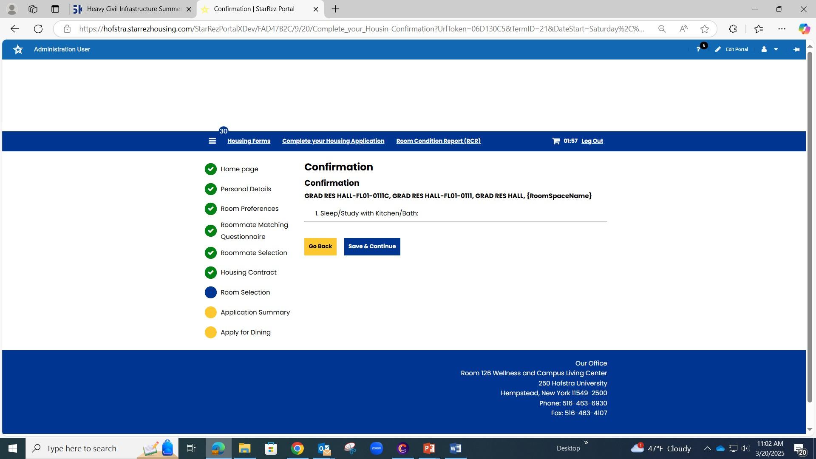This screenshot has height=459, width=816.
Task: Add page to favorites star icon
Action: (705, 29)
